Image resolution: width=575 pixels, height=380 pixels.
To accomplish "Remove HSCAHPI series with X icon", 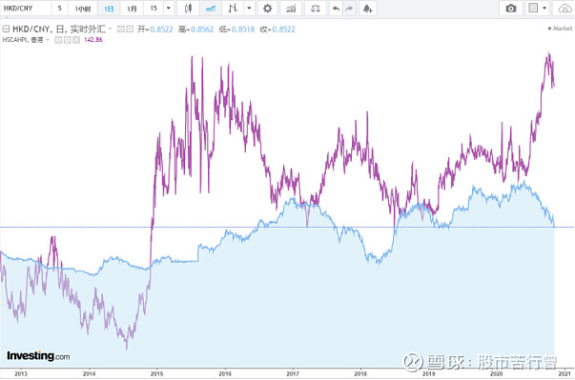I will [x=76, y=40].
